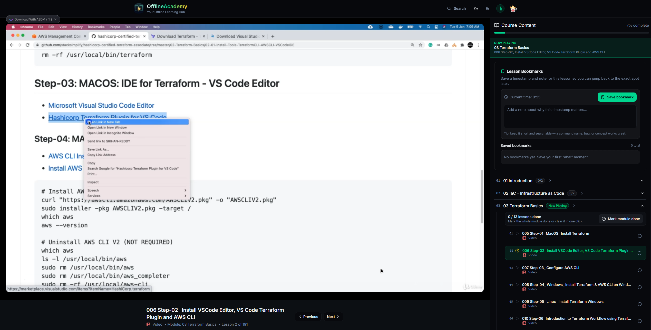This screenshot has height=330, width=651.
Task: Click reload icon in the video's browser
Action: tap(27, 45)
